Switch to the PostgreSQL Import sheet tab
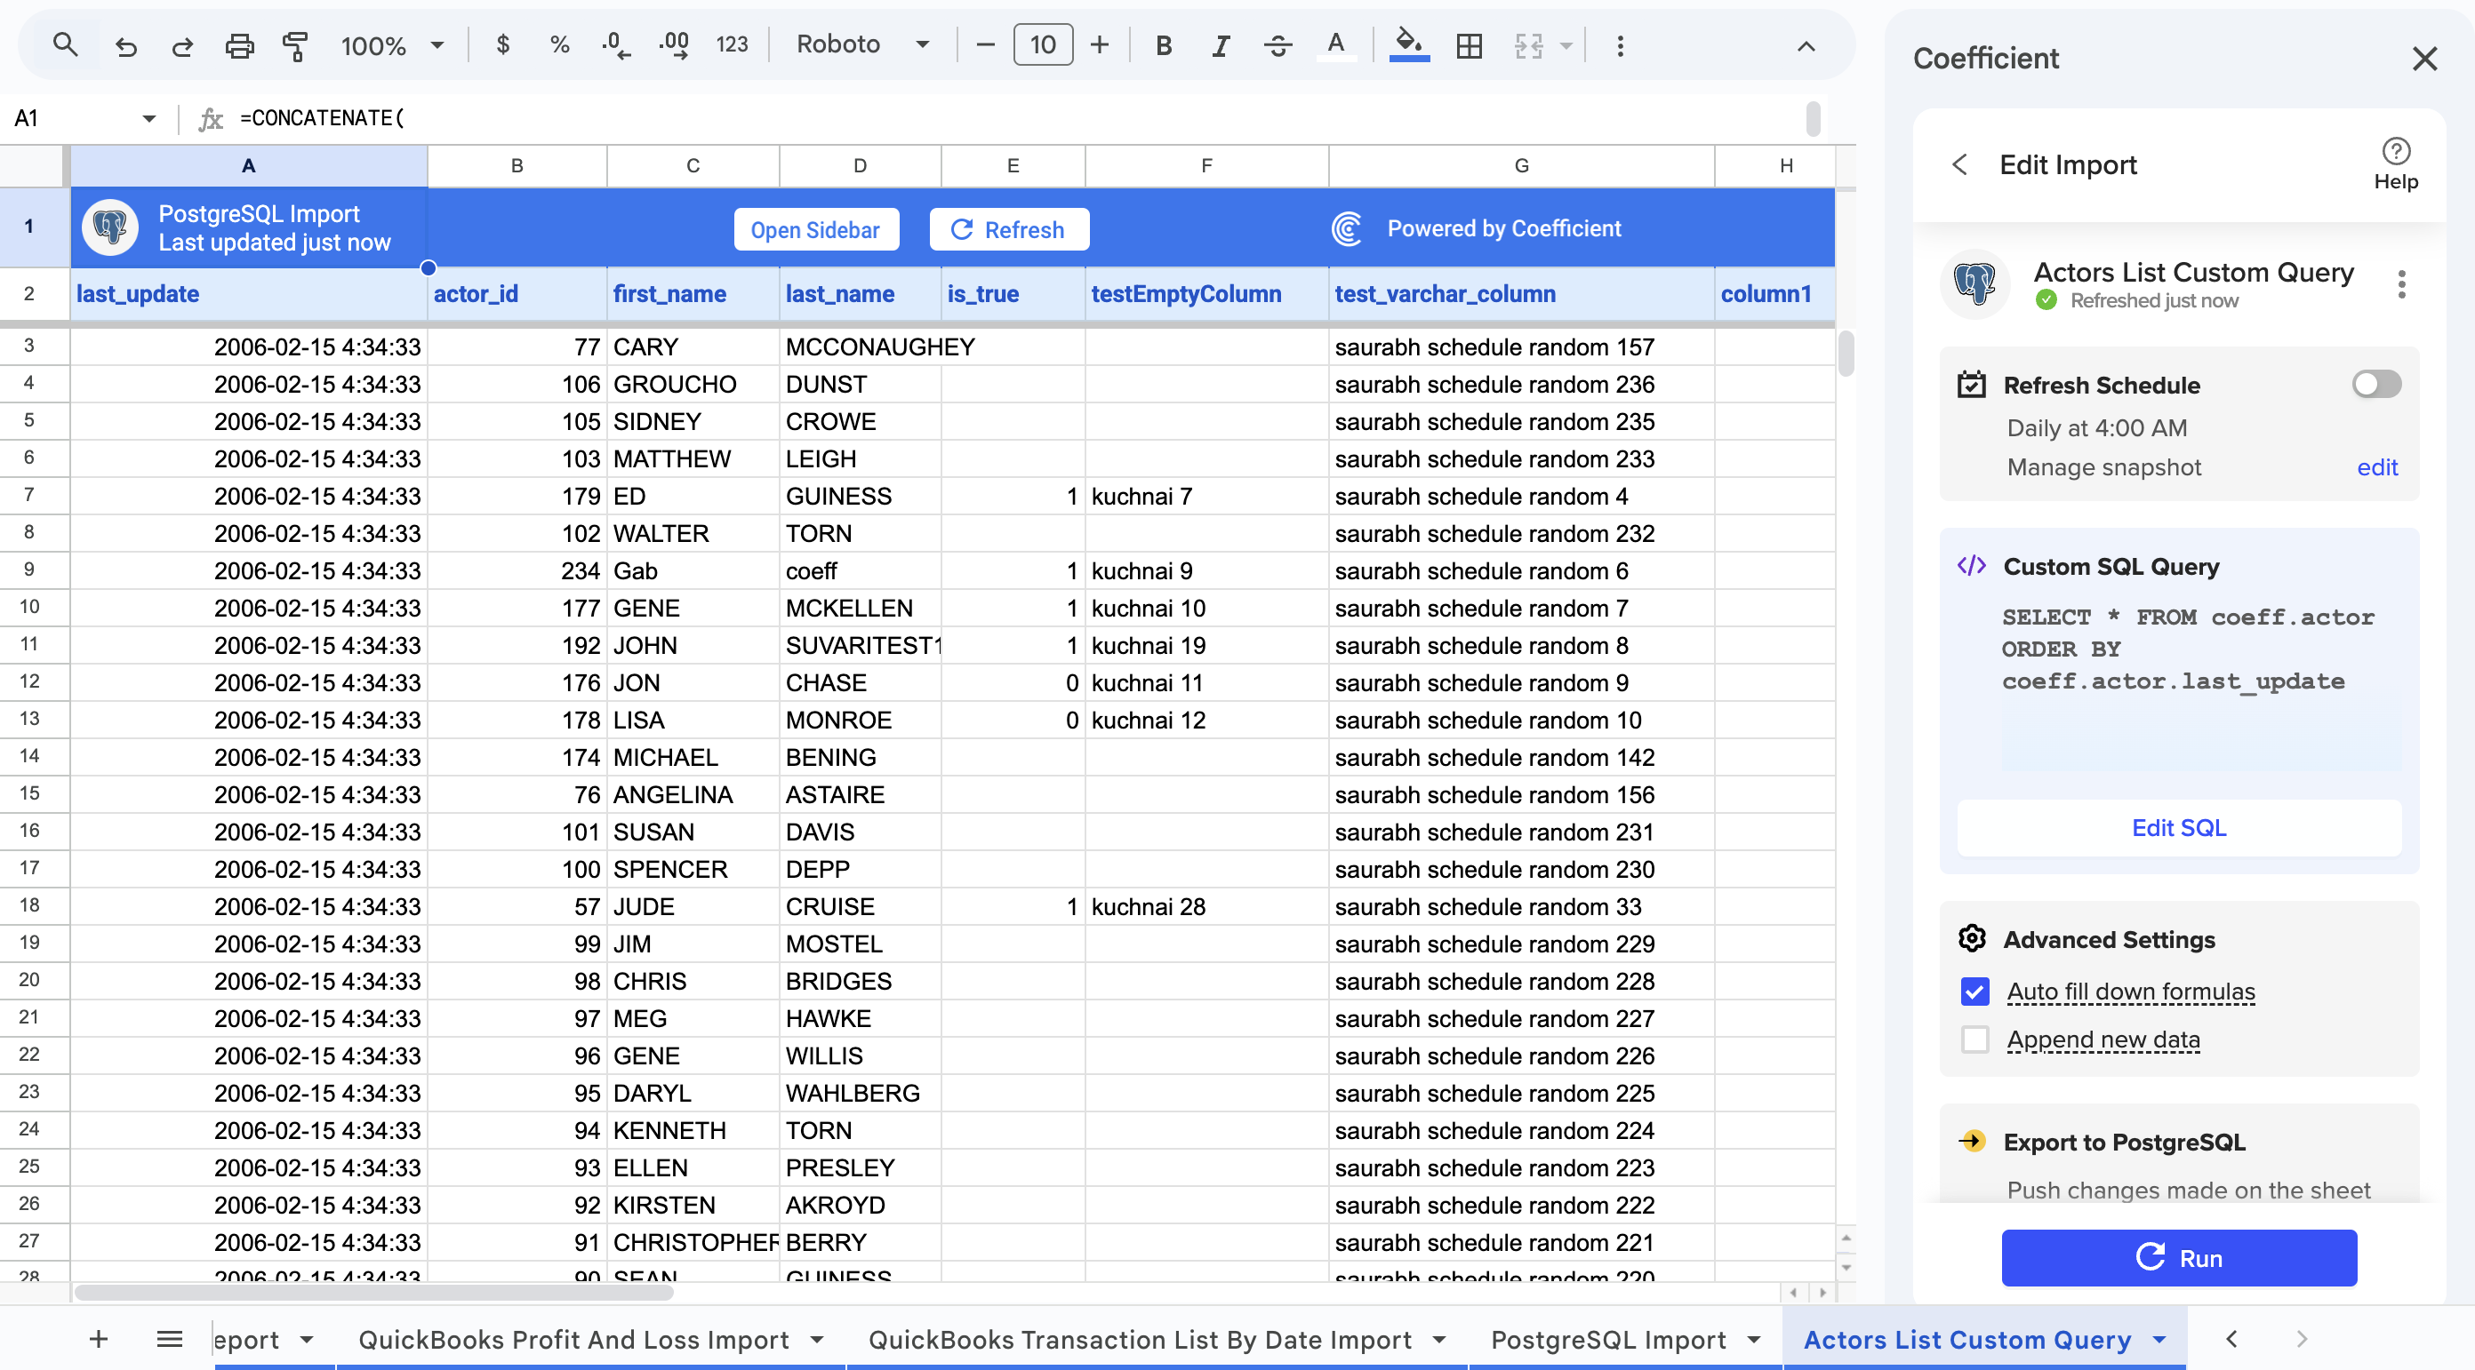Image resolution: width=2475 pixels, height=1370 pixels. [1608, 1339]
